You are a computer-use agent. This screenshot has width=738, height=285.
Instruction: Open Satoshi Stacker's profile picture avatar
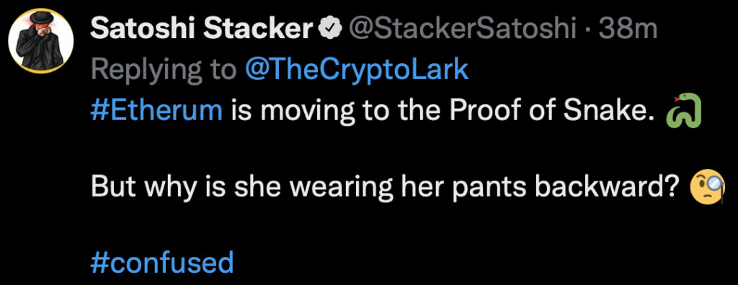point(41,41)
